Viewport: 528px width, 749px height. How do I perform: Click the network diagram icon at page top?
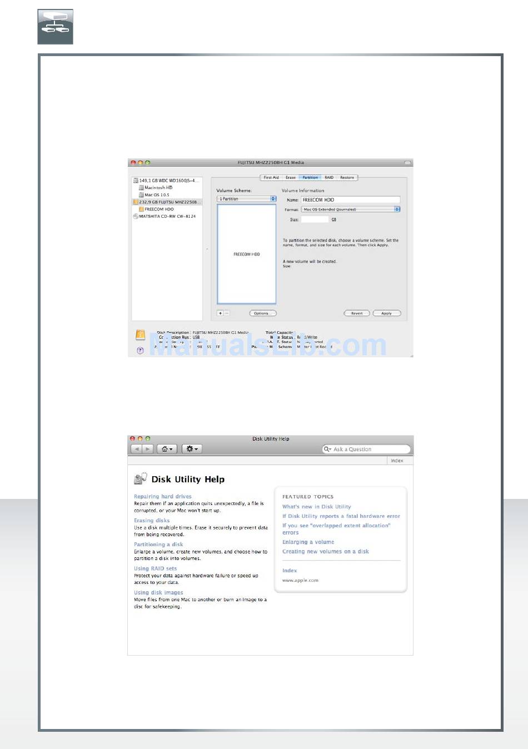click(56, 27)
